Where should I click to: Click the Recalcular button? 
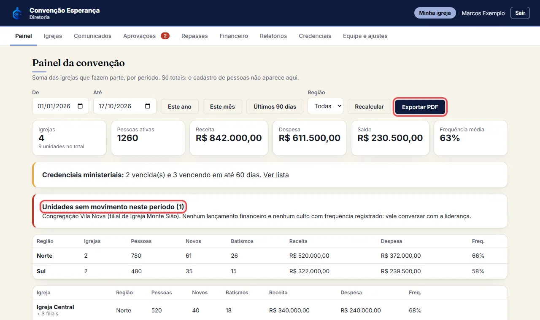click(369, 107)
